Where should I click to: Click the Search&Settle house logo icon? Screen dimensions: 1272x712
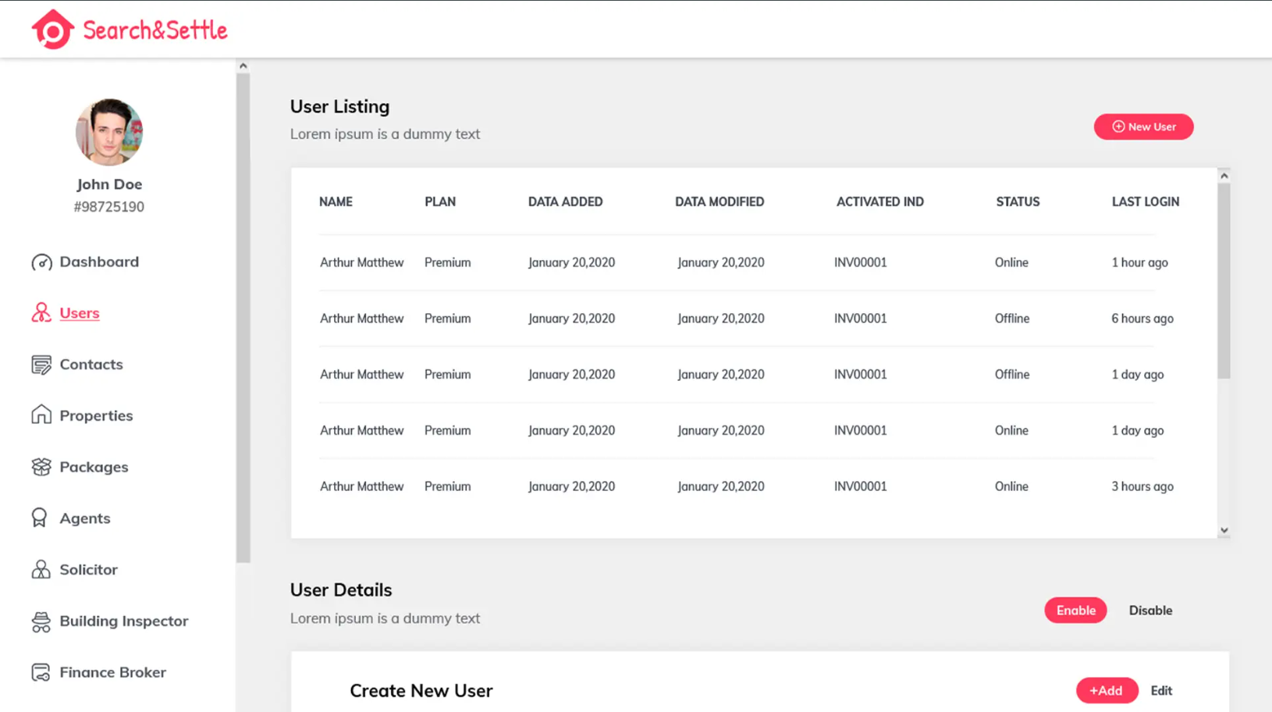52,30
